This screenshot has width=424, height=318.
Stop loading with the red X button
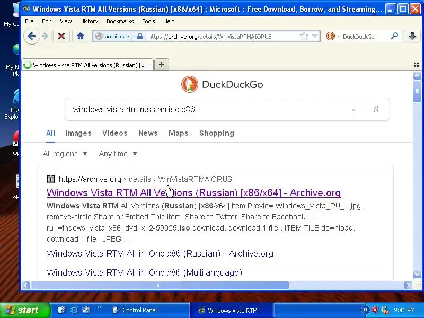61,36
